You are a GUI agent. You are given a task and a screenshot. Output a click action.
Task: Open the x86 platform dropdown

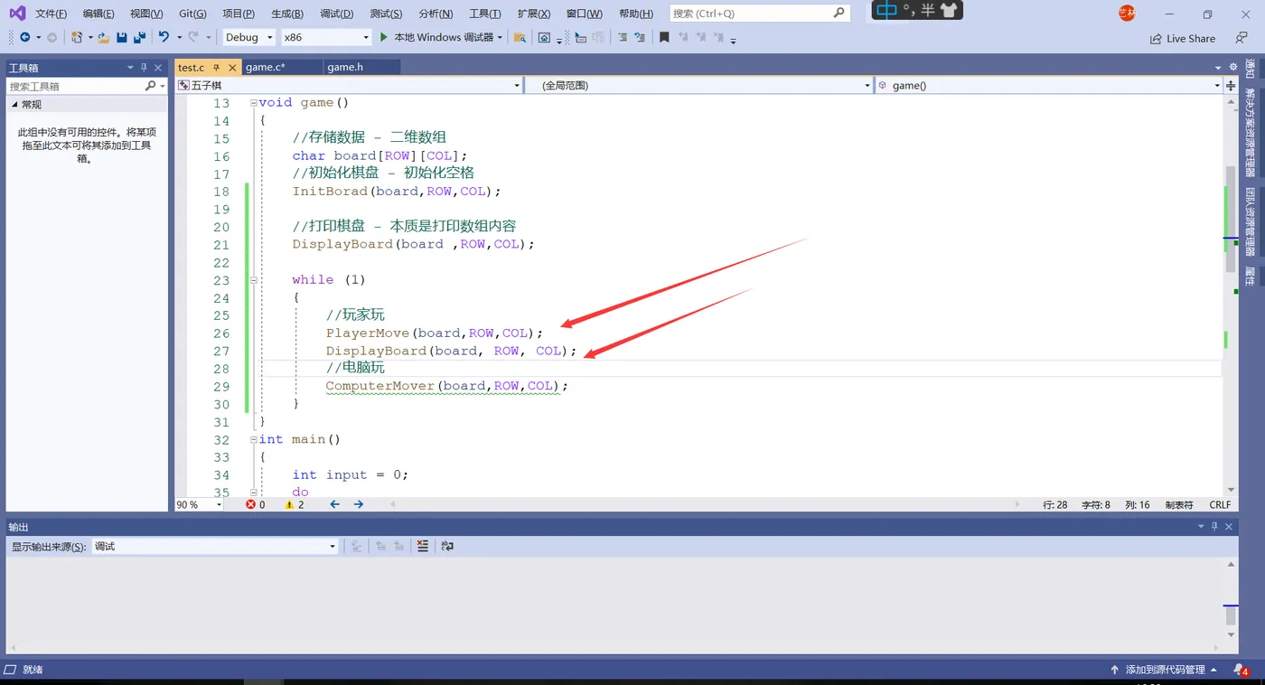(x=366, y=37)
